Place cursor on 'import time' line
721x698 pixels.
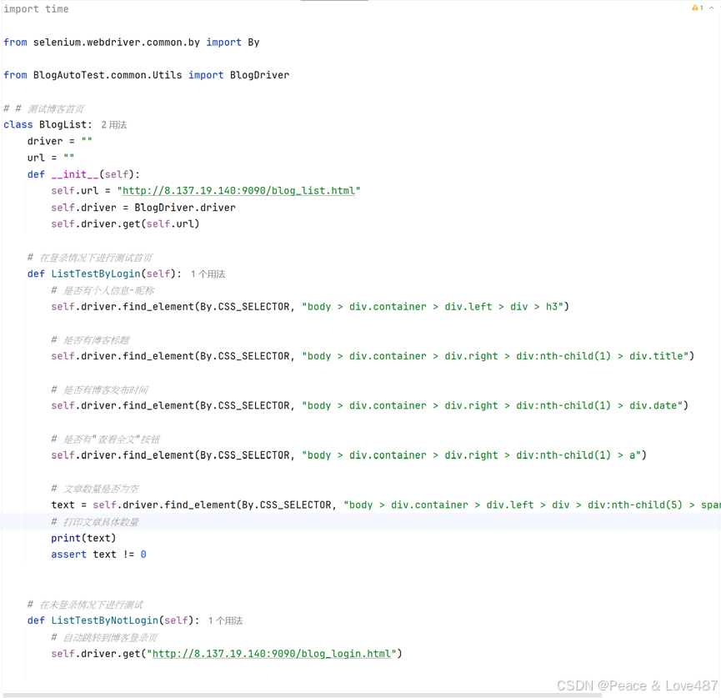click(x=36, y=8)
